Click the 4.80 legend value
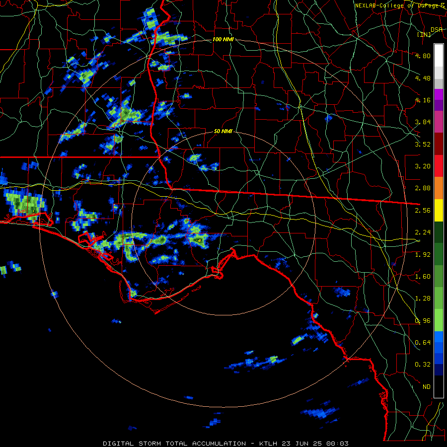 pos(423,56)
